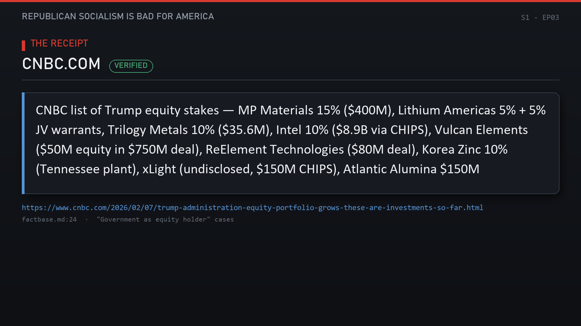Click the Atlantic Alumina $150M text
The height and width of the screenshot is (326, 581).
click(x=411, y=169)
